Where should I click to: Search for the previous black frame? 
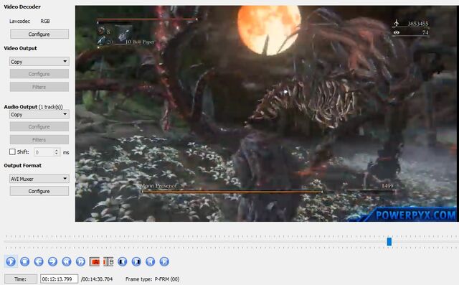click(123, 261)
